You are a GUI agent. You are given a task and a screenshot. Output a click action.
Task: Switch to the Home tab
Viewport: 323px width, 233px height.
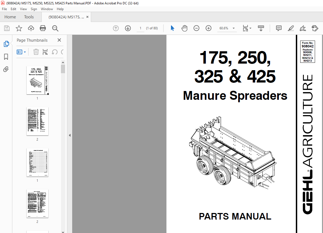click(x=10, y=17)
